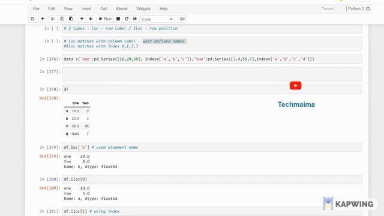This screenshot has width=384, height=216.
Task: Restart kernel and run all fast-forward icon
Action: tap(135, 19)
